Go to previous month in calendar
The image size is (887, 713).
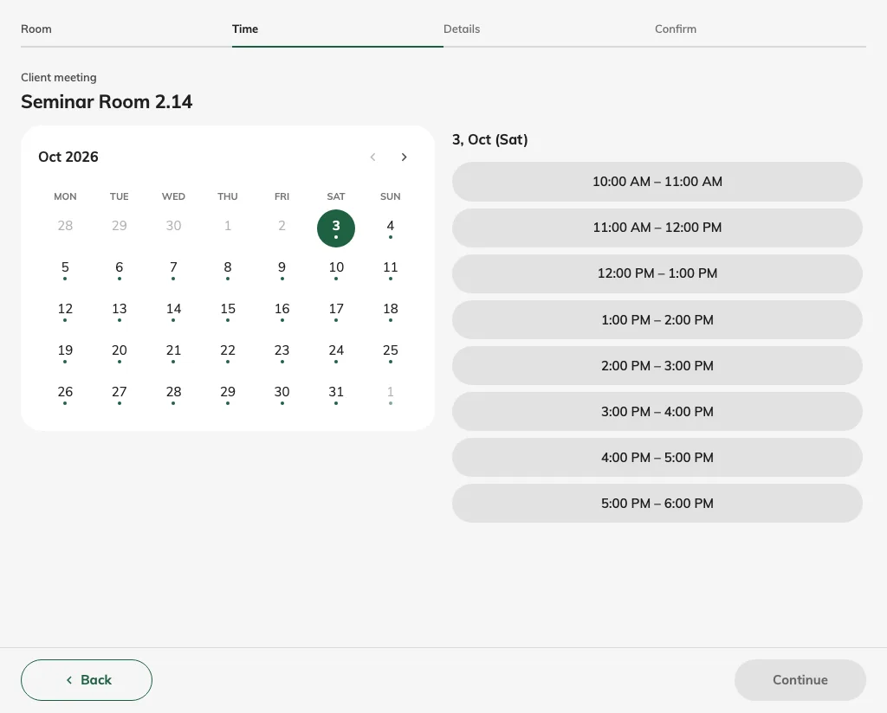pyautogui.click(x=372, y=157)
